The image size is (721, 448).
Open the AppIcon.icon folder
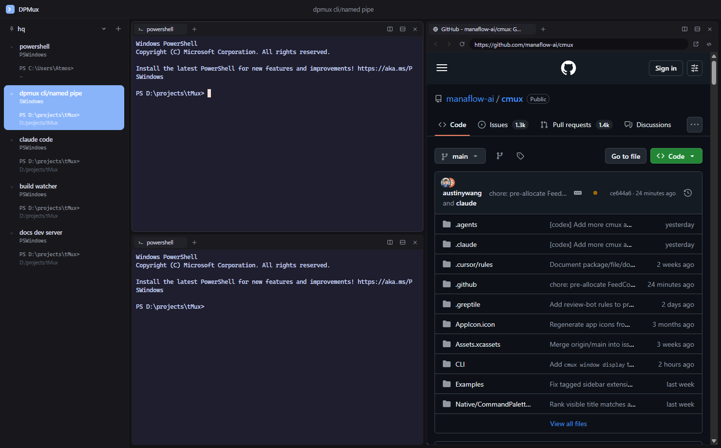pyautogui.click(x=475, y=324)
